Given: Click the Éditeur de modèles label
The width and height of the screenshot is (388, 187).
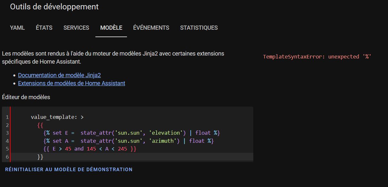Looking at the screenshot, I should coord(26,97).
